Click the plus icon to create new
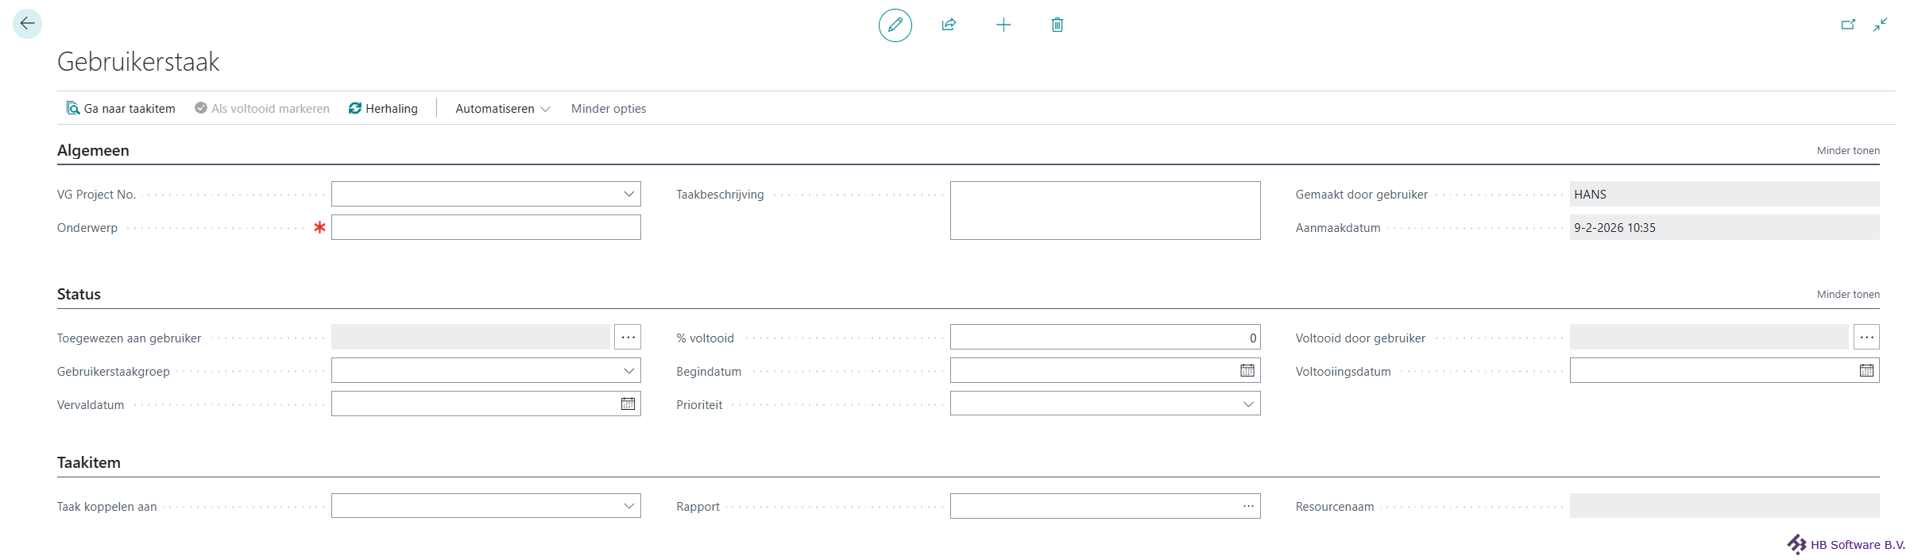 pyautogui.click(x=1003, y=25)
